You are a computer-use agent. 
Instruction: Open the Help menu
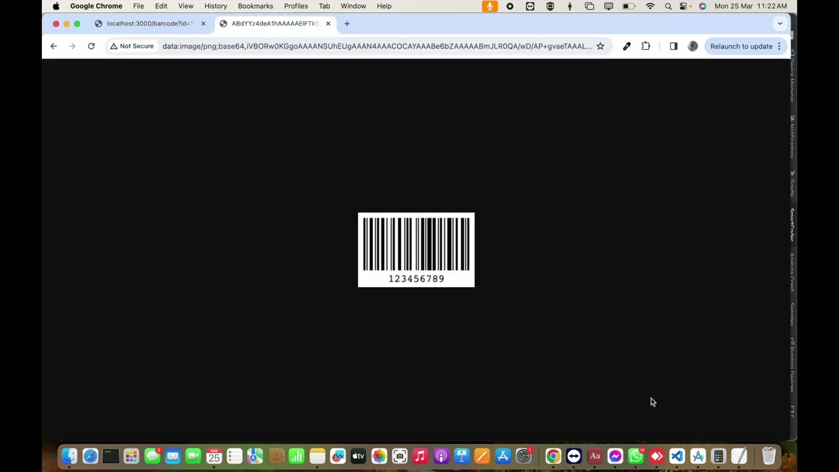pos(384,6)
